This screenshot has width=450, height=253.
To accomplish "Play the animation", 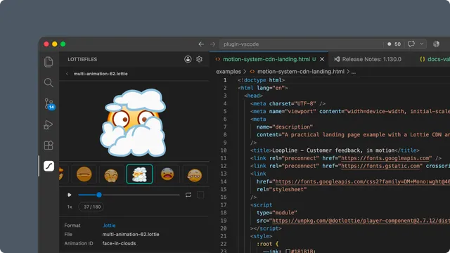I will [69, 195].
